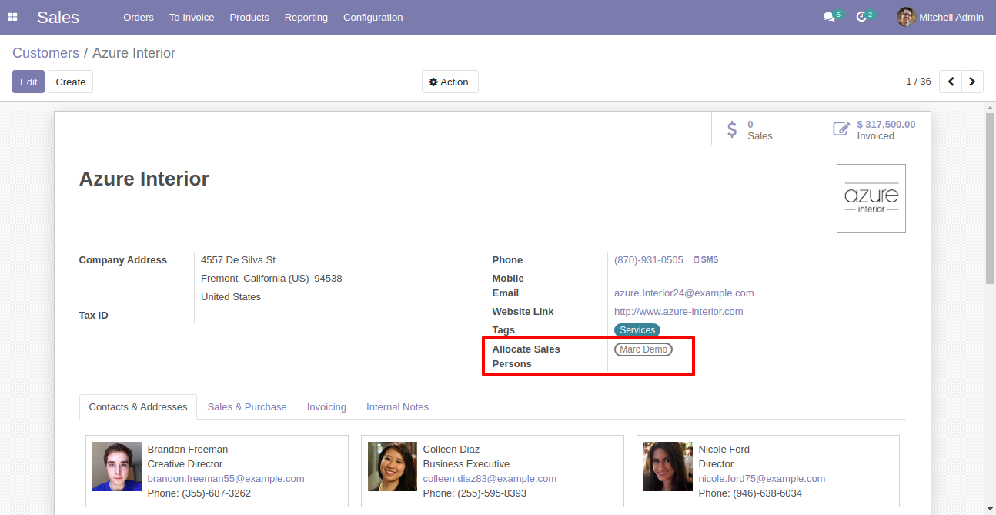Call phone number (870)-931-0505

(x=649, y=260)
